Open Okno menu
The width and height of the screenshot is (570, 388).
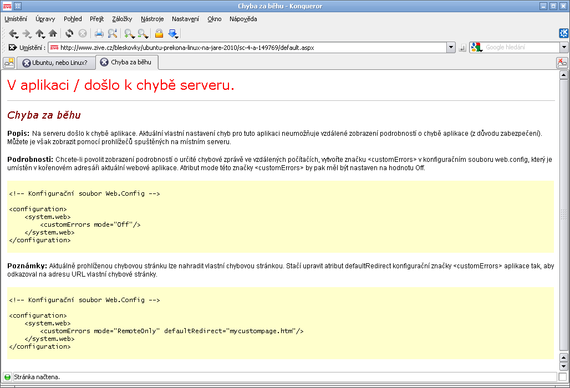[215, 19]
